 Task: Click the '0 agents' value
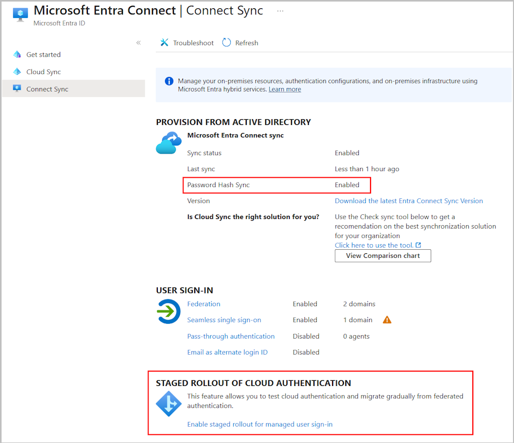click(356, 336)
